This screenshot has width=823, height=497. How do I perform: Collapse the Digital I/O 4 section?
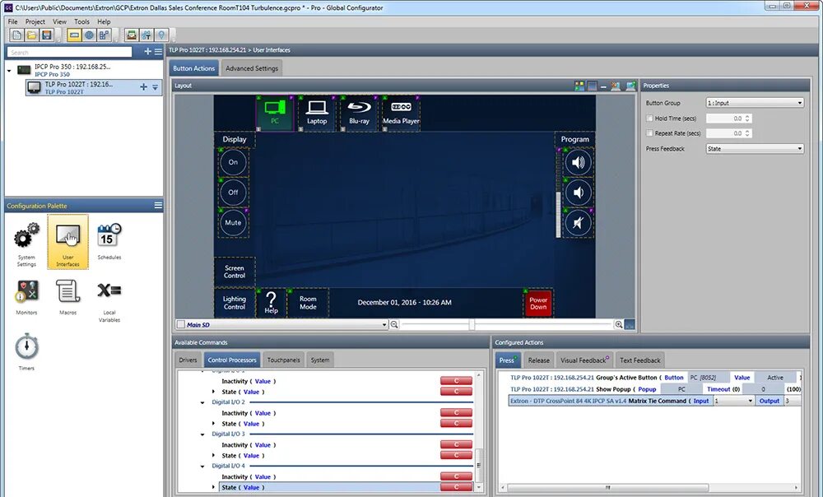[202, 466]
